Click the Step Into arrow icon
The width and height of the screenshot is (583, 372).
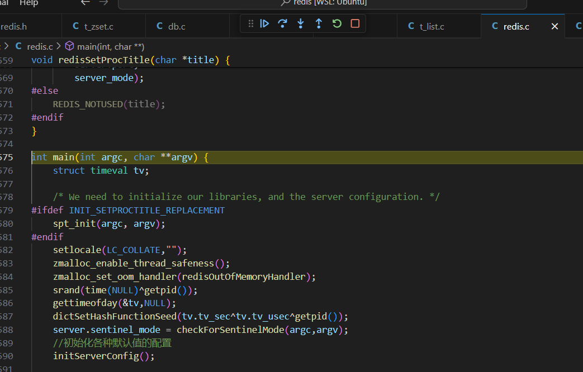pos(301,23)
